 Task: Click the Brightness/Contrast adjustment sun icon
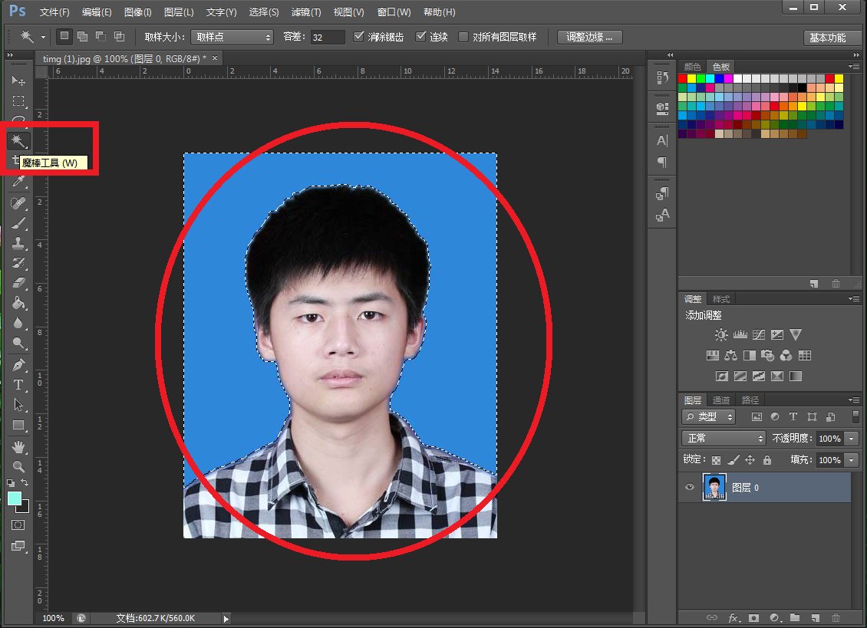tap(720, 334)
